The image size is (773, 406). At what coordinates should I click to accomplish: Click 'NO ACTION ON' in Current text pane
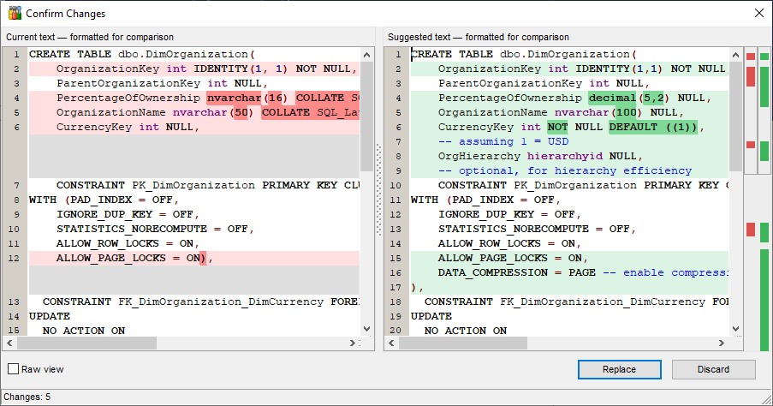[84, 331]
